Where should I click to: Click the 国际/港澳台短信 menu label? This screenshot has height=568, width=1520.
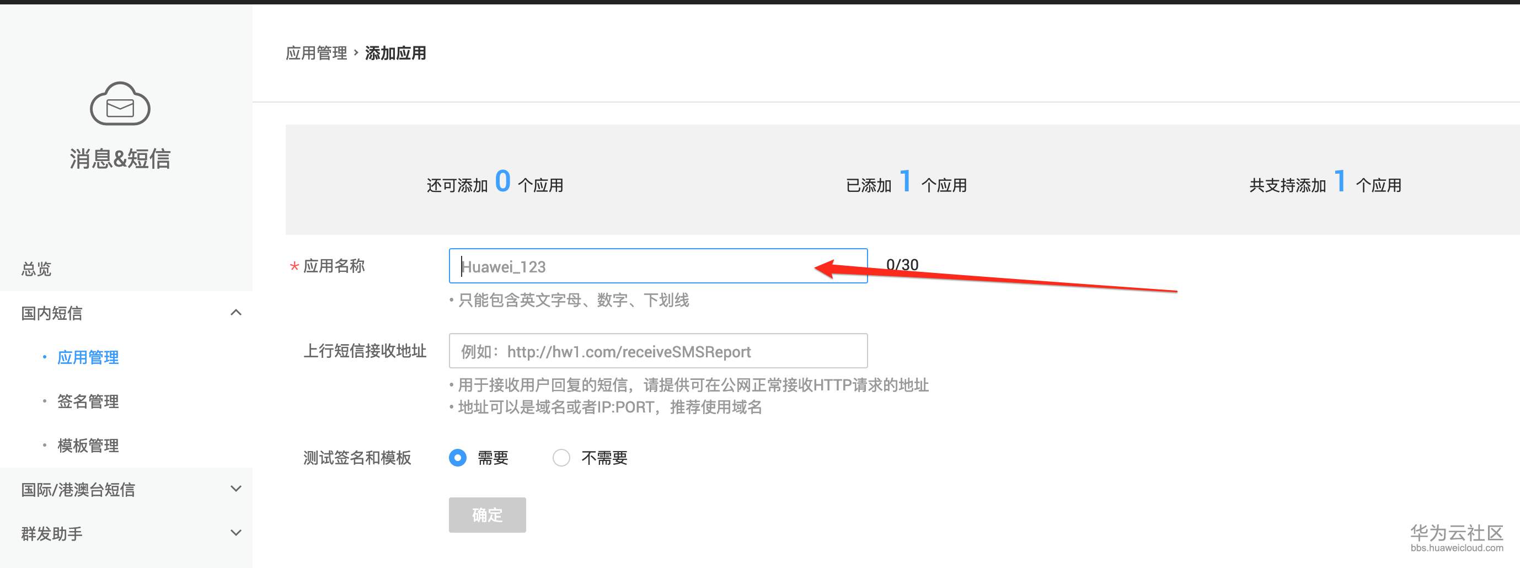tap(78, 490)
